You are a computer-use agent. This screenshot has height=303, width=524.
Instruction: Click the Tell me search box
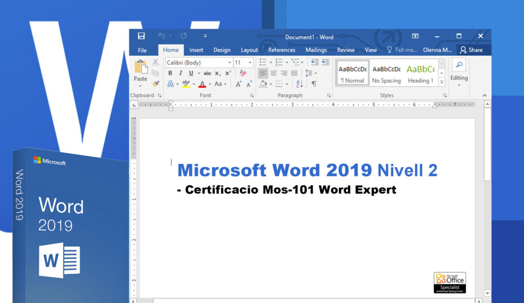click(402, 50)
